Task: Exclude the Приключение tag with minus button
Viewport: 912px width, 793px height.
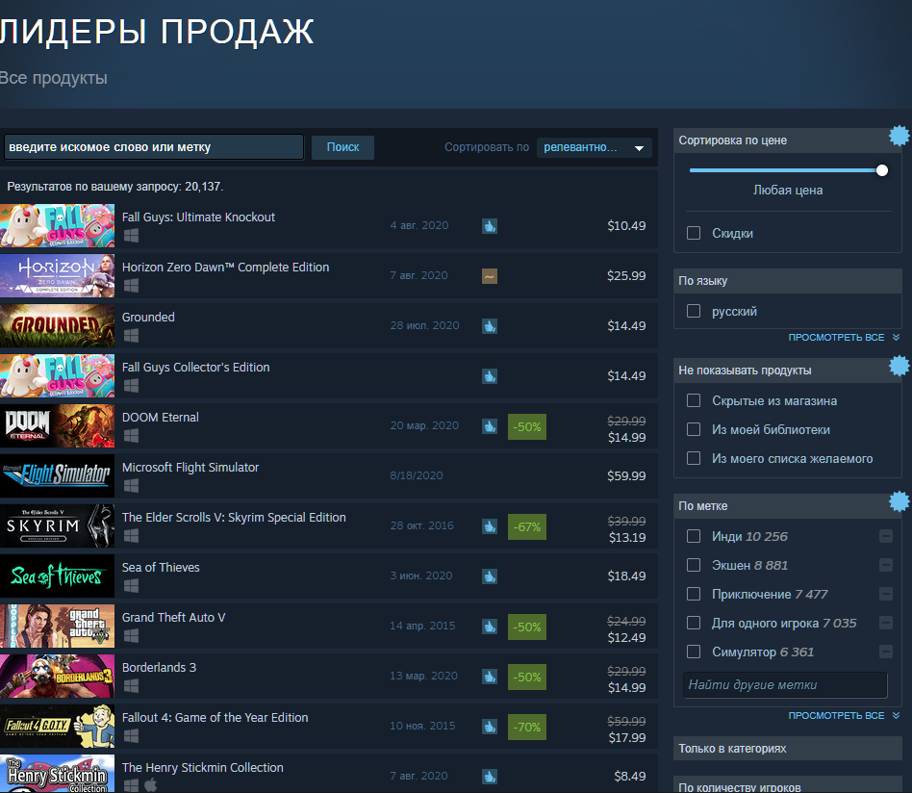Action: click(x=886, y=594)
